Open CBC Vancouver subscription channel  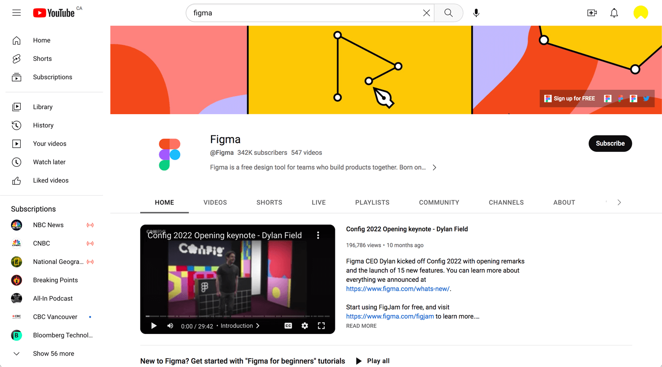[x=54, y=317]
